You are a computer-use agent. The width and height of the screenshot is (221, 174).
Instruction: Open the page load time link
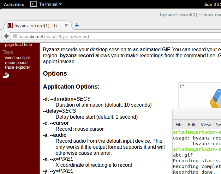18,45
